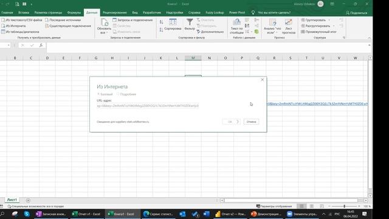Show recent data sources

[x=63, y=20]
